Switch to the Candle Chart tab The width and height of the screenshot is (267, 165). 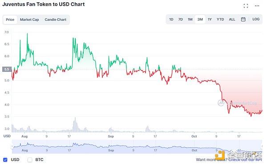click(x=55, y=20)
